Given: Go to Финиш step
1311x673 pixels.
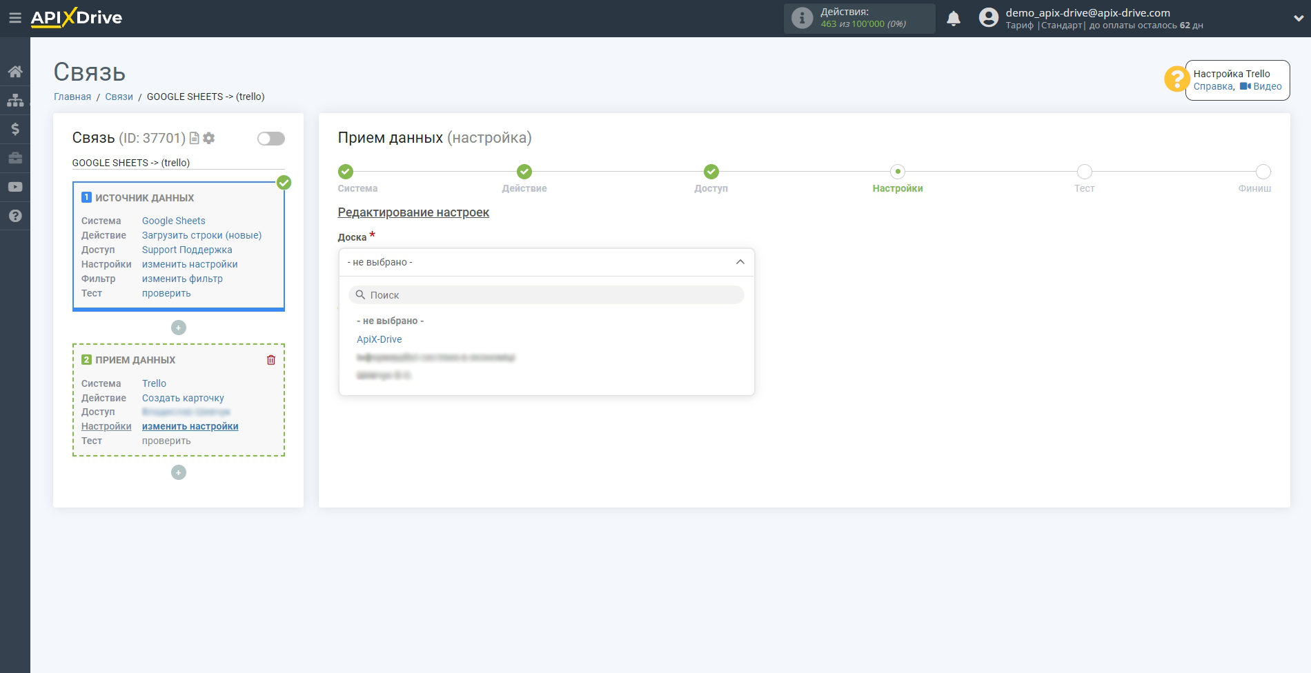Looking at the screenshot, I should pos(1263,172).
